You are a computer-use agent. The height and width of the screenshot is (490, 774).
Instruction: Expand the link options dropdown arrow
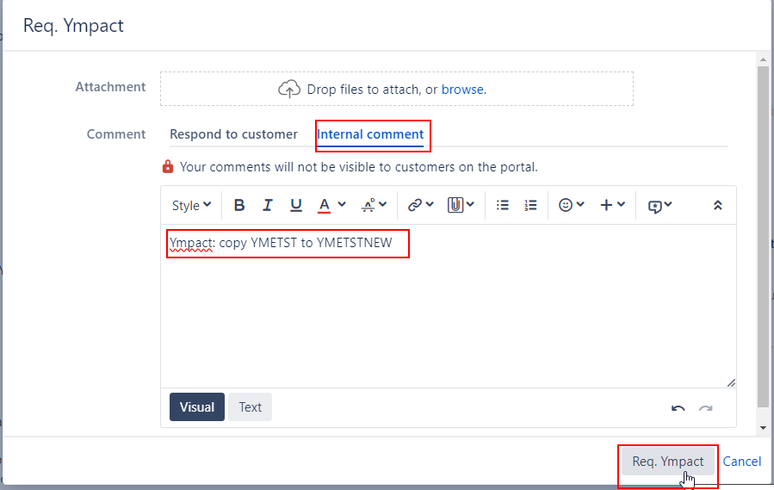(430, 204)
